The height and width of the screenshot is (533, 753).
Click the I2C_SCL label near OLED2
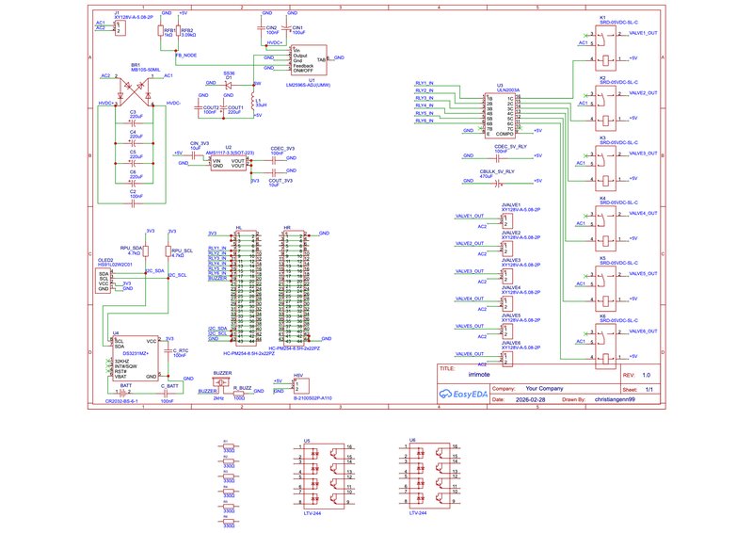coord(177,275)
